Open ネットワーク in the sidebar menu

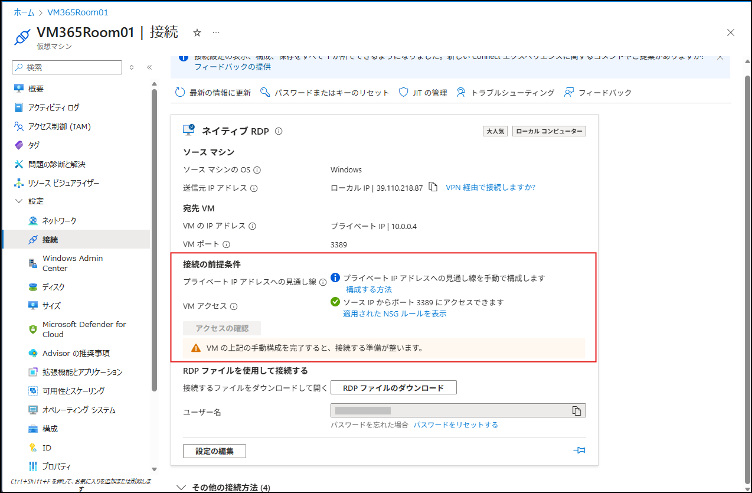point(59,221)
